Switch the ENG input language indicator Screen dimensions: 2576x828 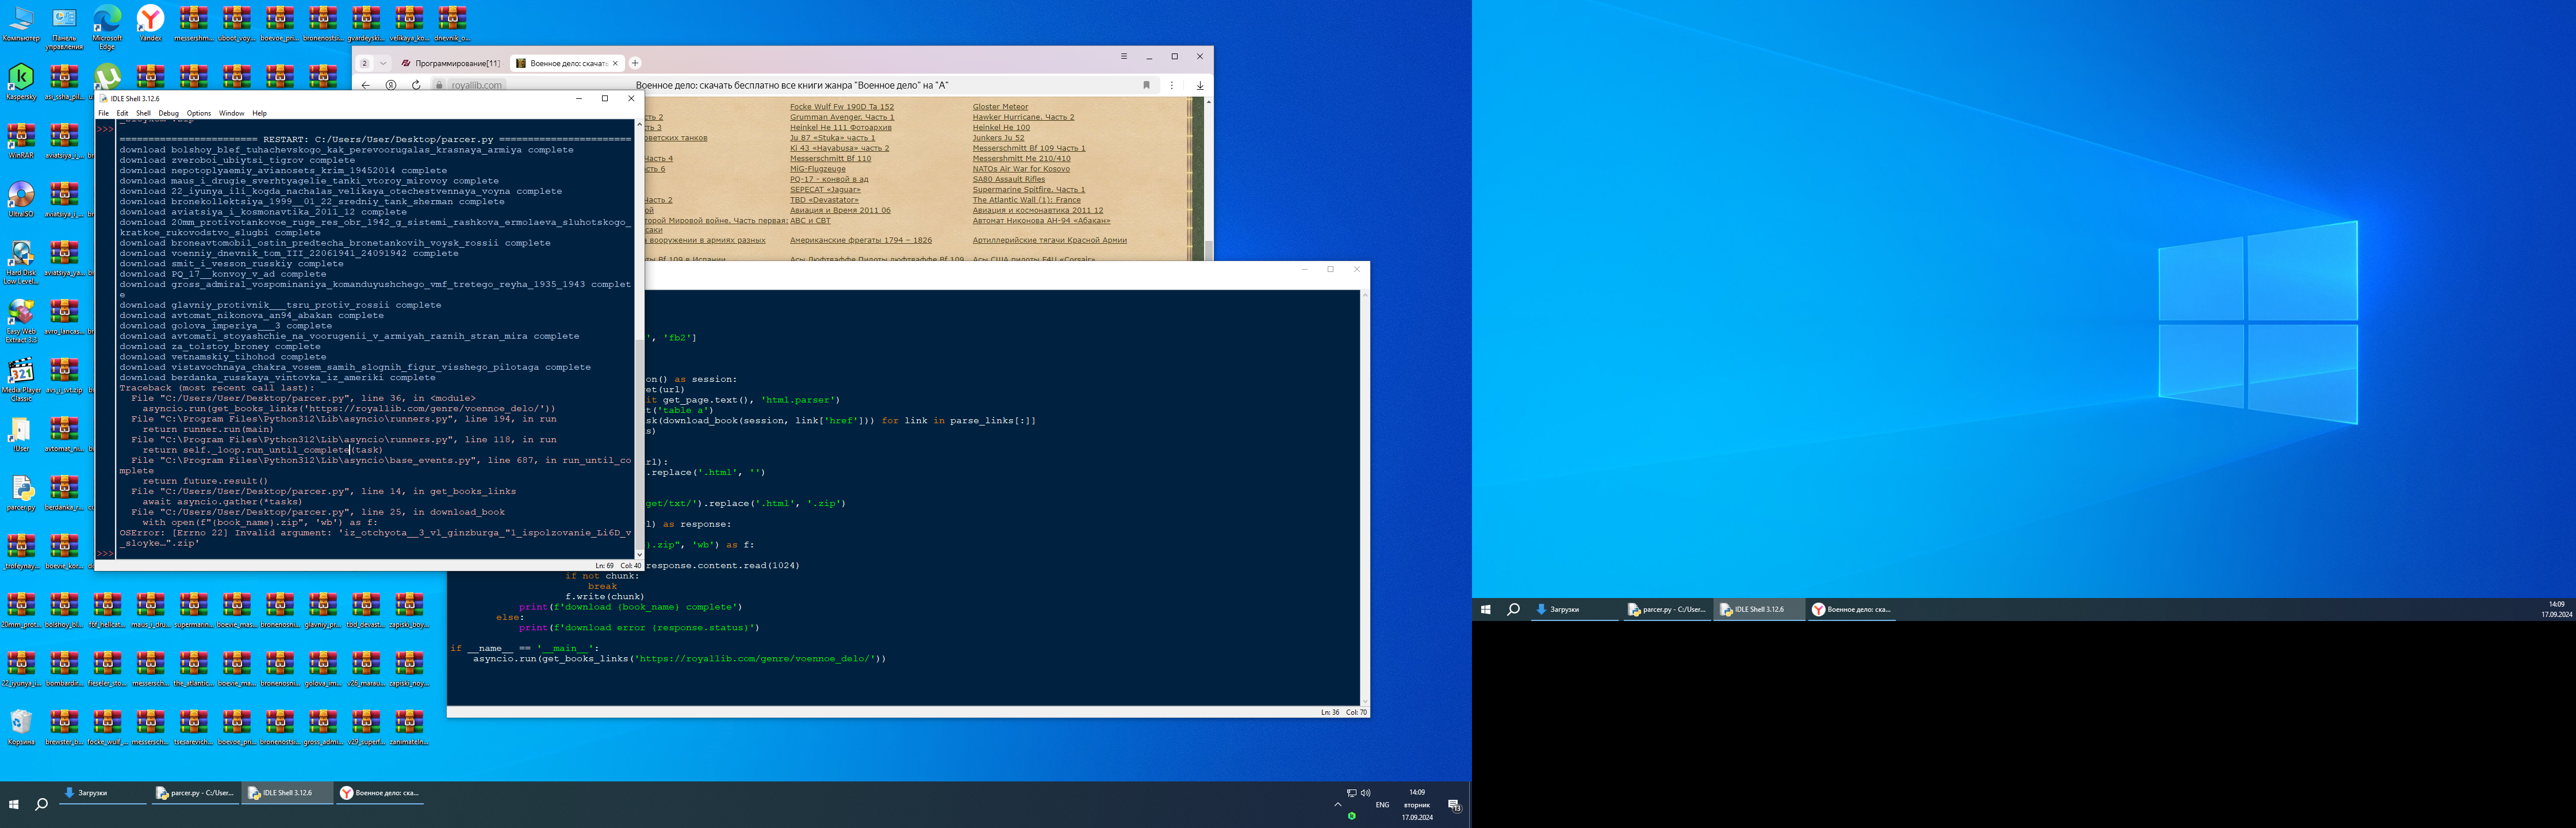coord(1382,804)
